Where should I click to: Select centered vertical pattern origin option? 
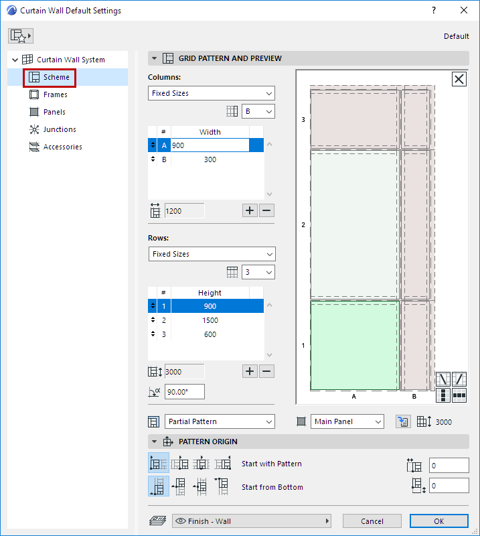pos(202,486)
